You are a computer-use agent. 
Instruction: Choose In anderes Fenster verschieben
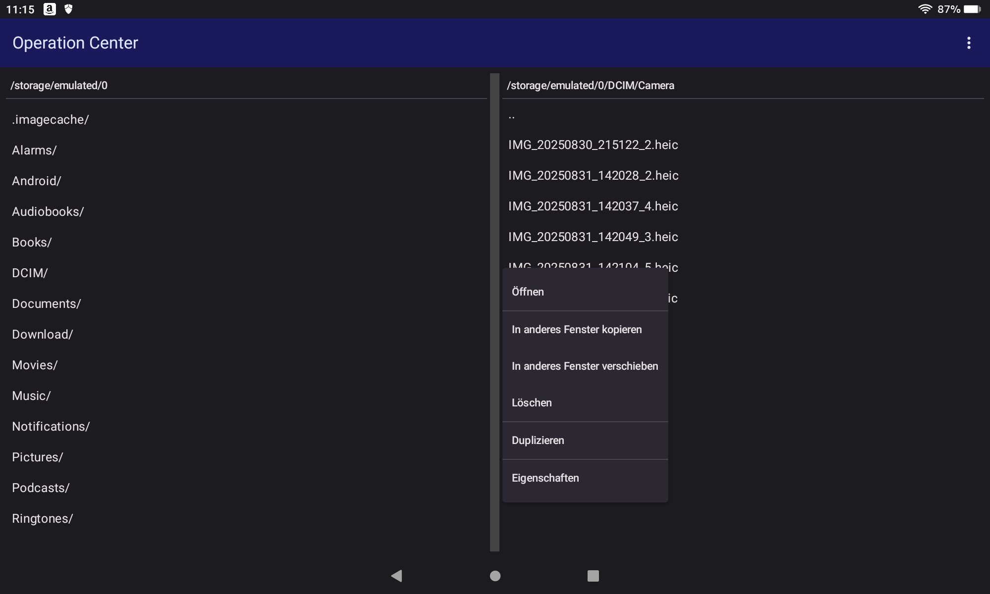[585, 366]
